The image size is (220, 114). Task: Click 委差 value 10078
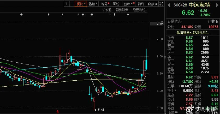213,27
